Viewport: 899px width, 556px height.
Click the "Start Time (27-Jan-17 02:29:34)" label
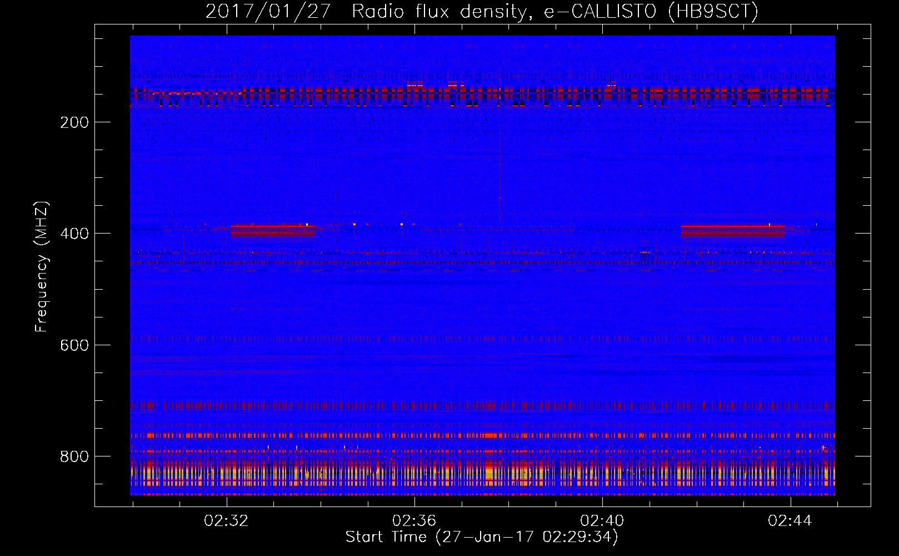coord(482,537)
